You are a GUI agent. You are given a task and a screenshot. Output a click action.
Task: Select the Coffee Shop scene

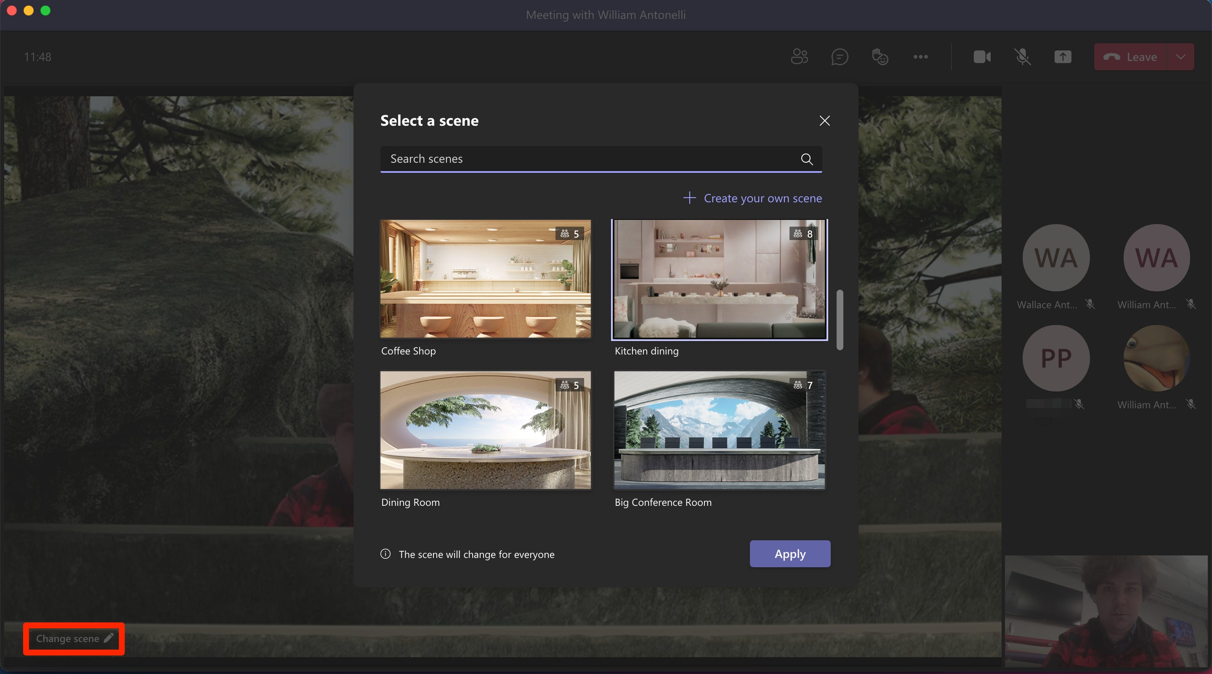[x=485, y=278]
